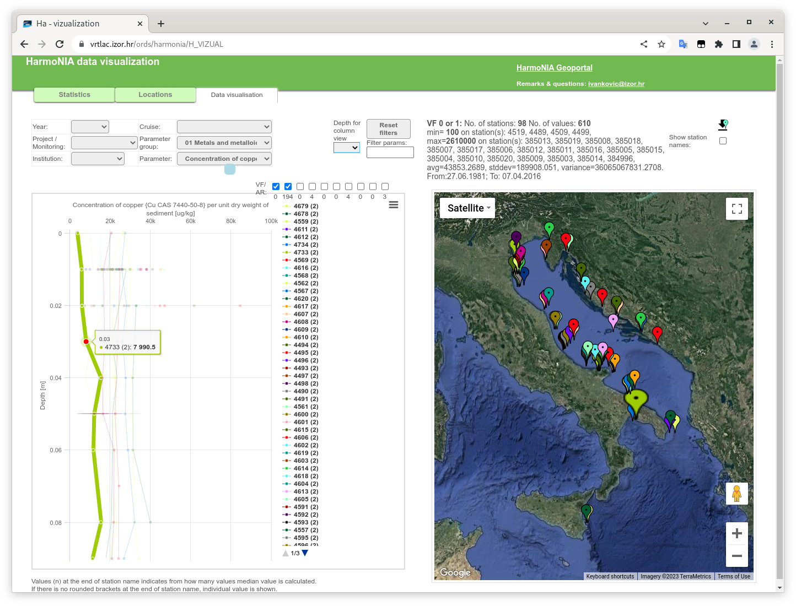Switch to the Statistics tab
This screenshot has height=606, width=796.
tap(74, 95)
